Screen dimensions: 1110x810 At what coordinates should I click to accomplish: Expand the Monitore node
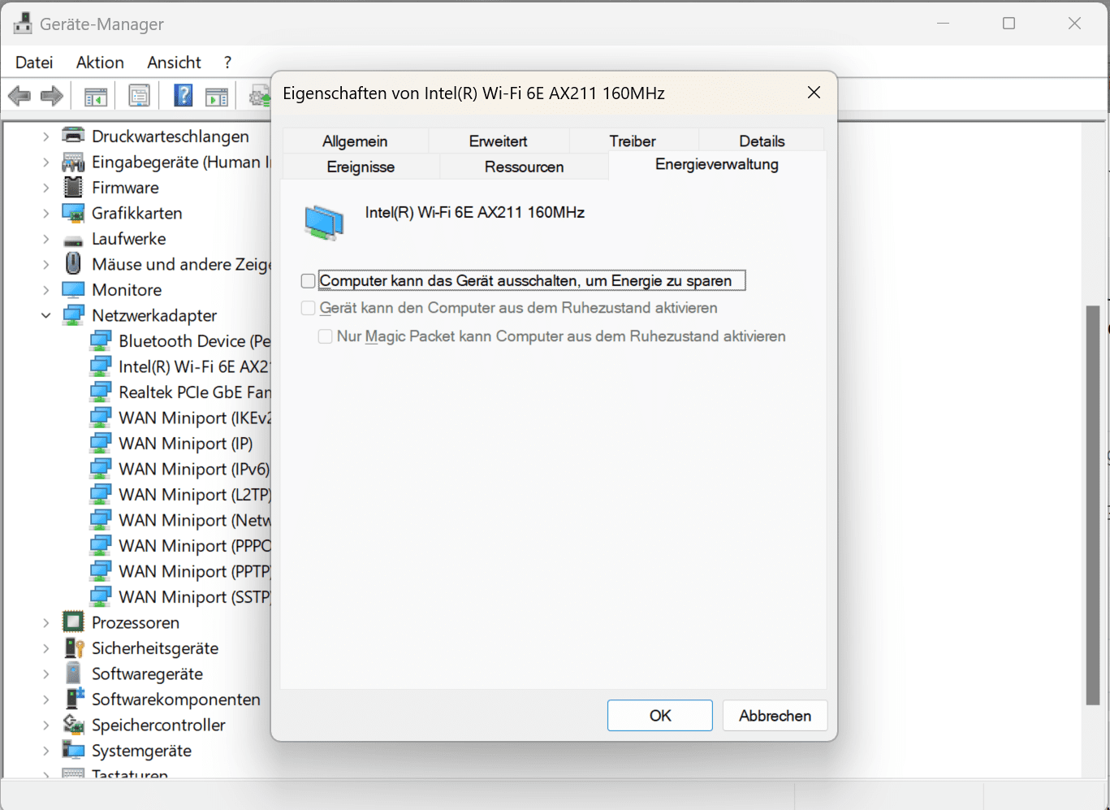pos(45,290)
